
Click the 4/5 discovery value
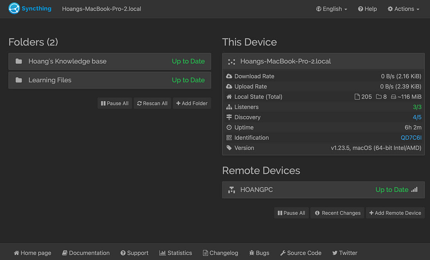417,117
